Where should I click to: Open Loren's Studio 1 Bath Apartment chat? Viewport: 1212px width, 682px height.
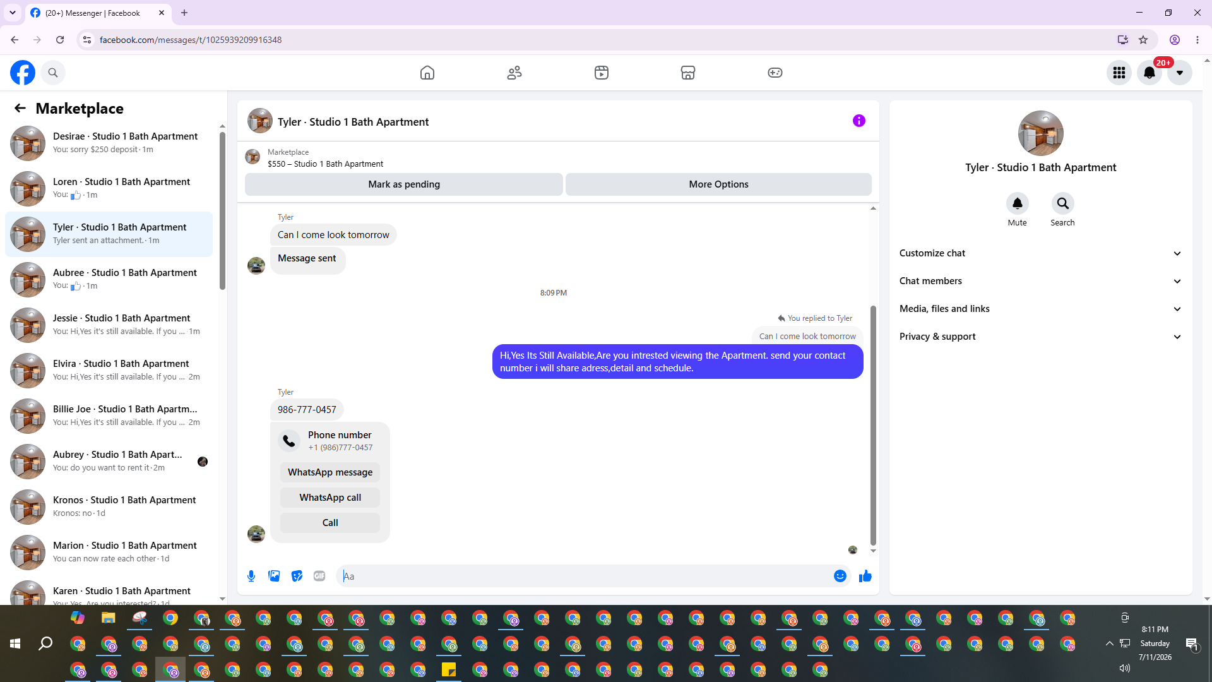(109, 189)
